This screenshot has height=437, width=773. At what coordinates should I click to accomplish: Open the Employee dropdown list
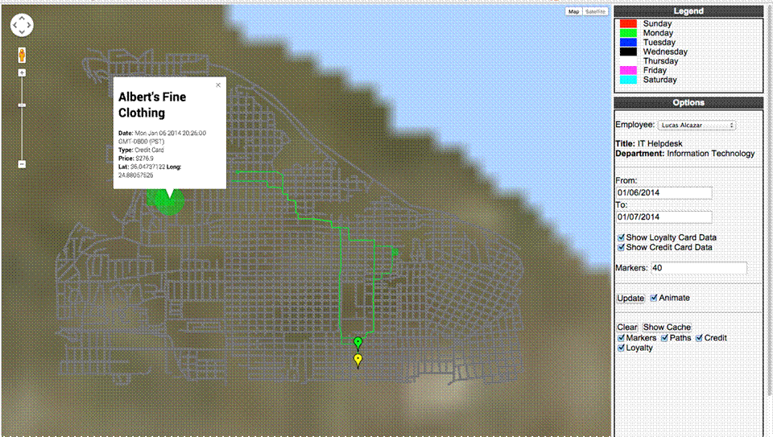(696, 126)
